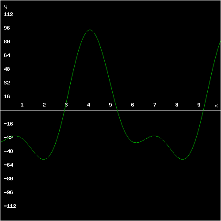The image size is (221, 221).
Task: Click the x-axis tick label 2
Action: [44, 105]
